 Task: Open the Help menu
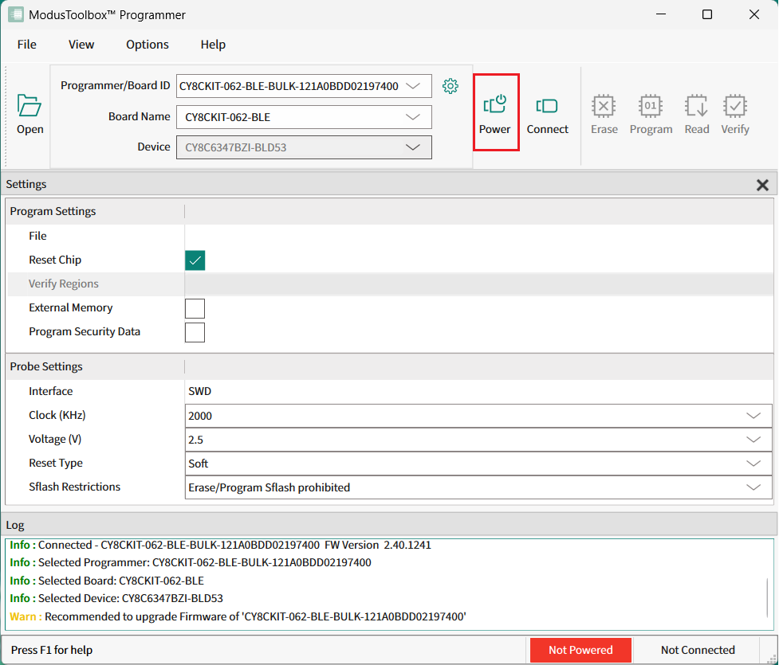point(213,45)
